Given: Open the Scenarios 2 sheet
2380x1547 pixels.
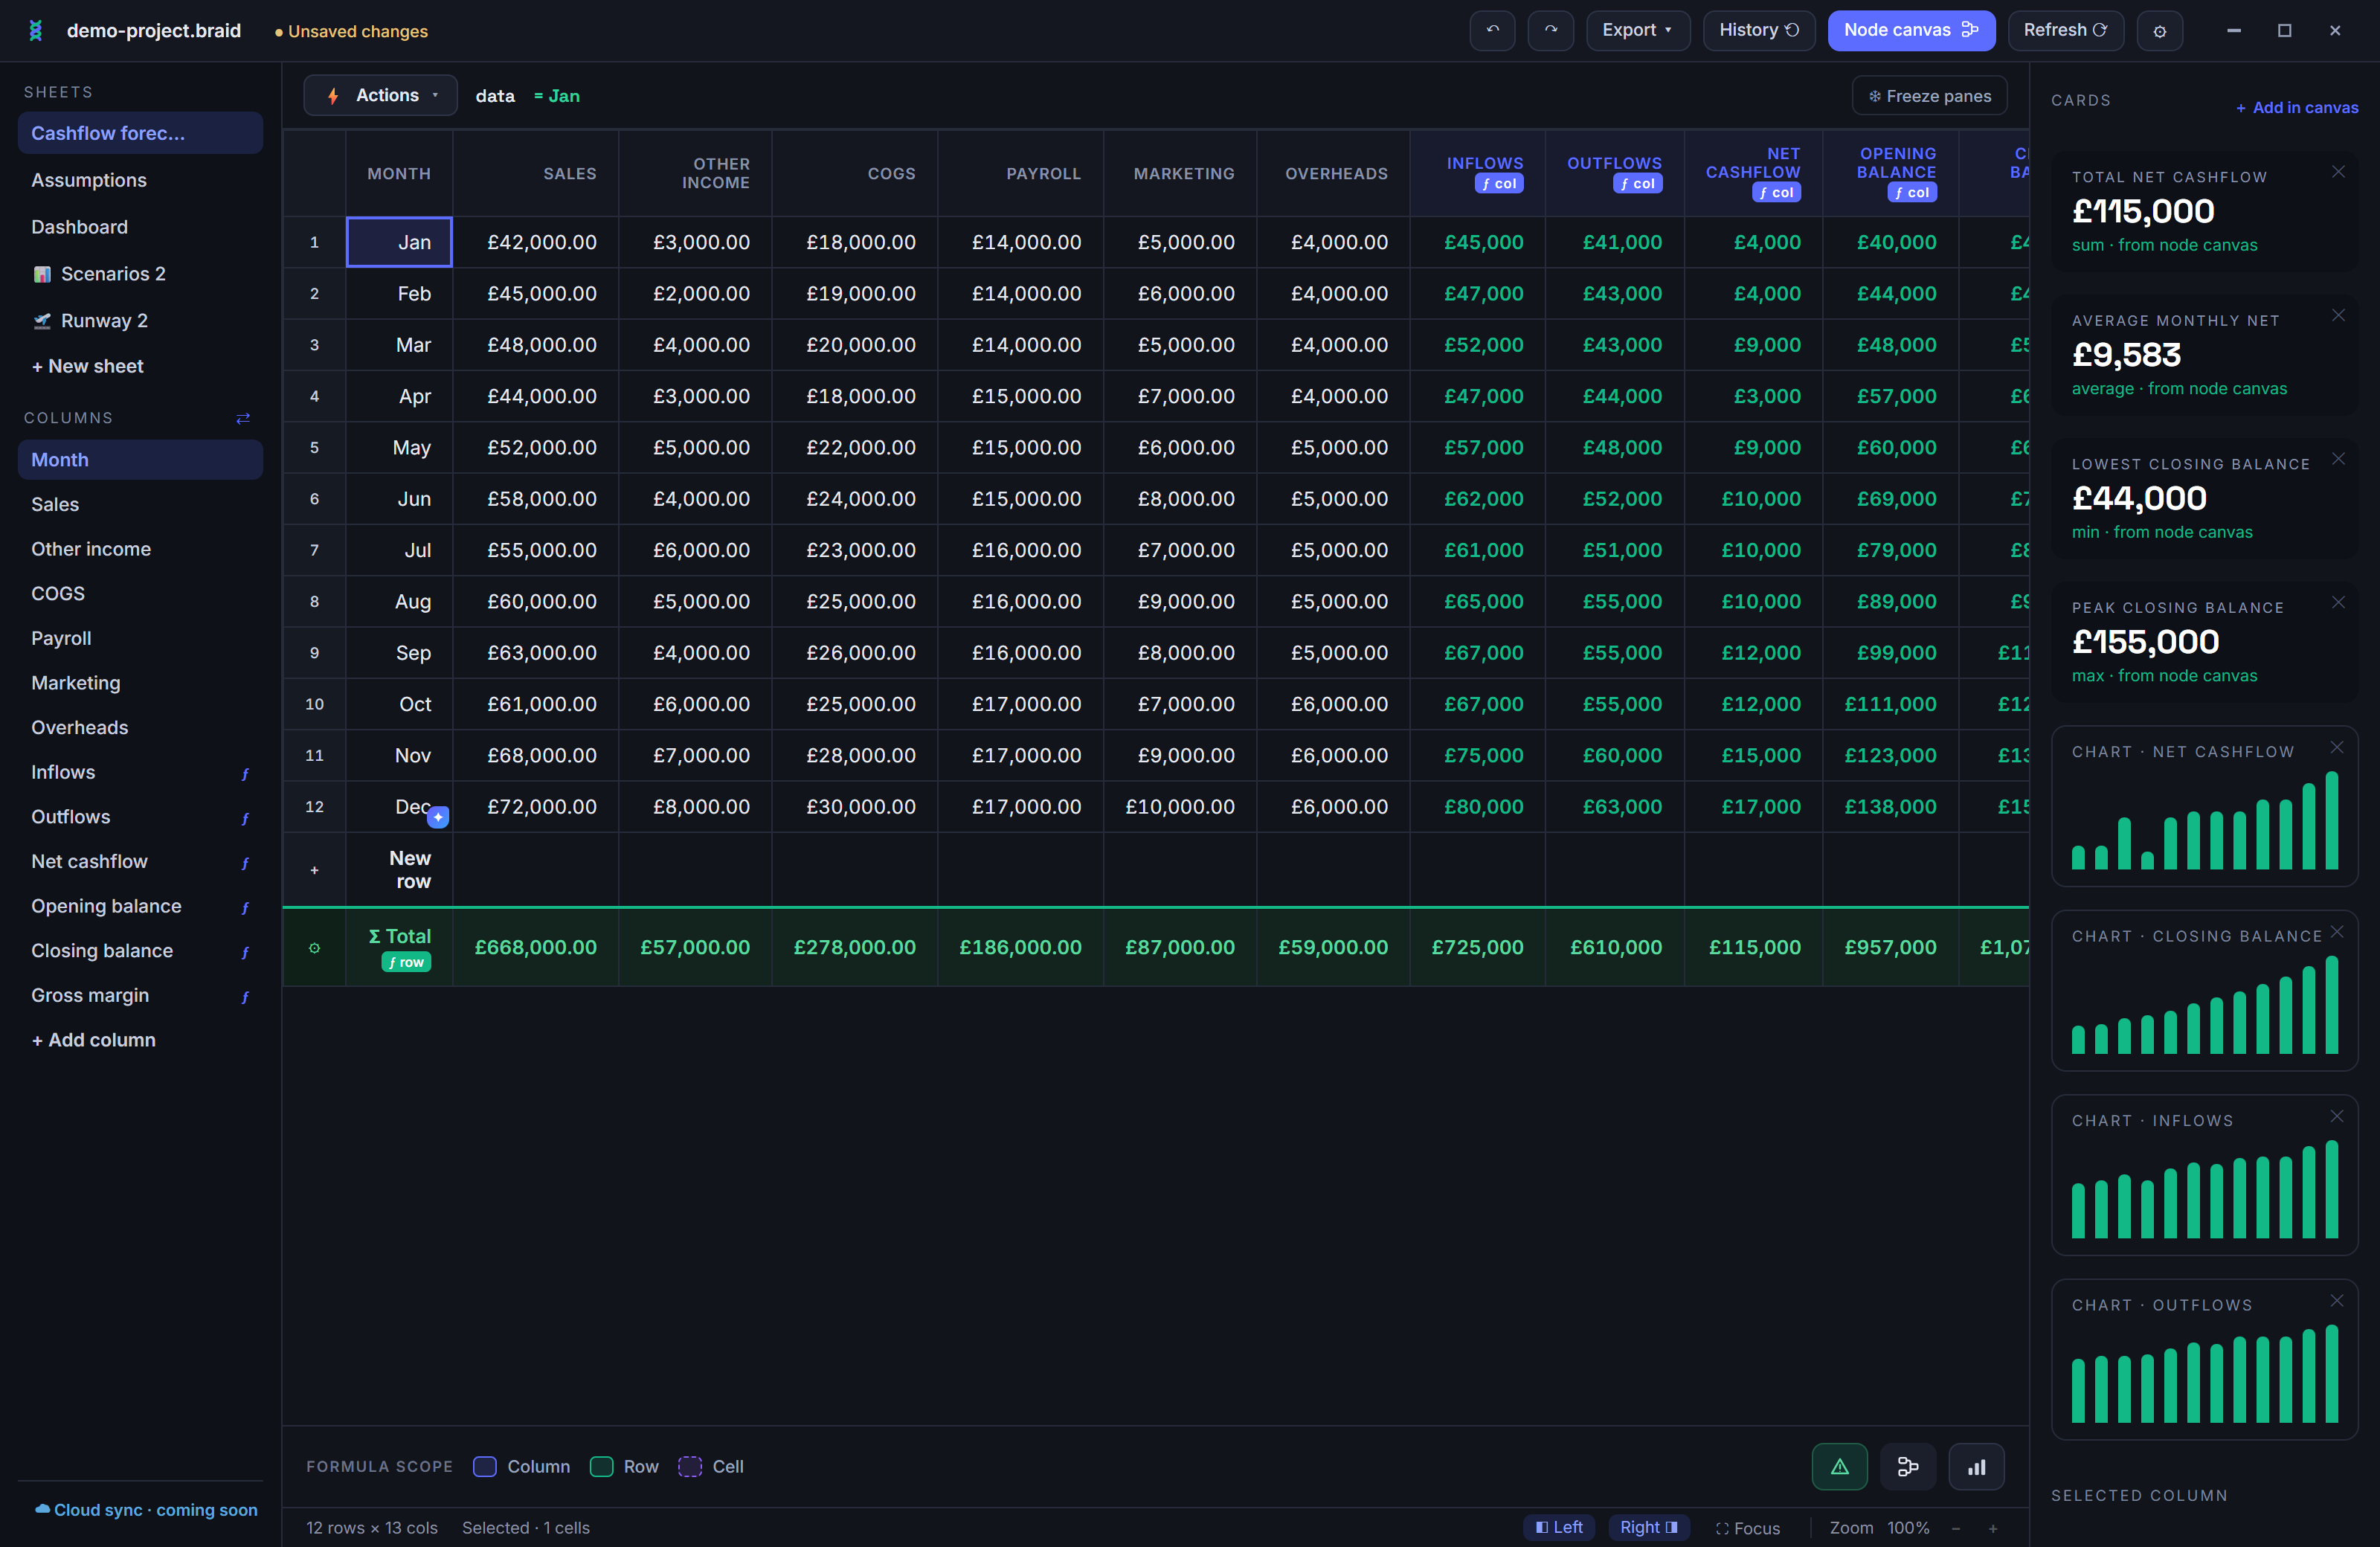Looking at the screenshot, I should pos(140,274).
